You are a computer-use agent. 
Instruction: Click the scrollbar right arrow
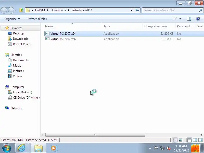click(x=202, y=135)
